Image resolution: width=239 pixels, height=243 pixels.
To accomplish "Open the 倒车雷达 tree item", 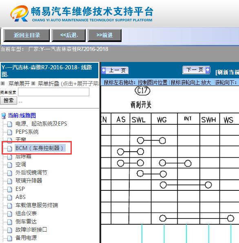I will coord(26,221).
